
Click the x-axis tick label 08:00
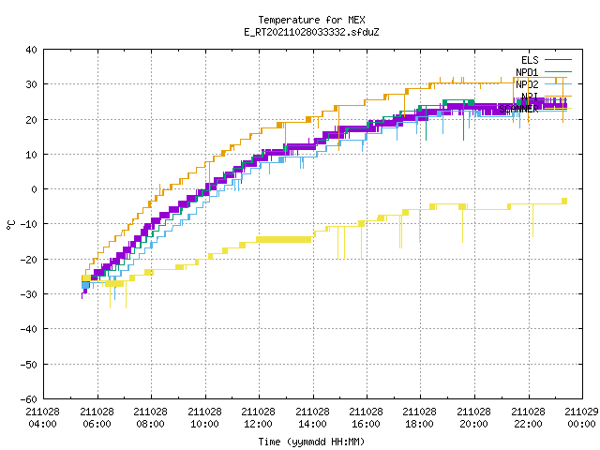pyautogui.click(x=150, y=424)
